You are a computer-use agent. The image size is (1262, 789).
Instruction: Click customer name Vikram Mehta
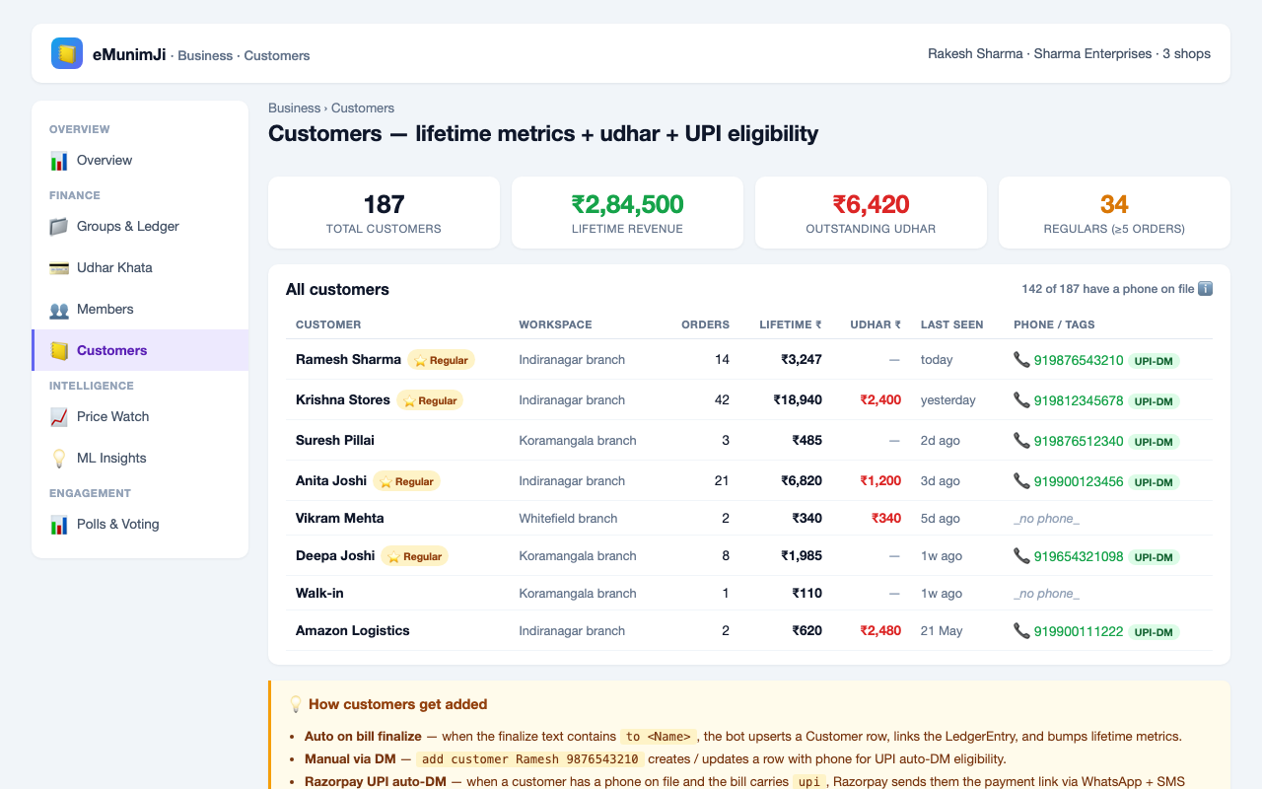click(340, 518)
